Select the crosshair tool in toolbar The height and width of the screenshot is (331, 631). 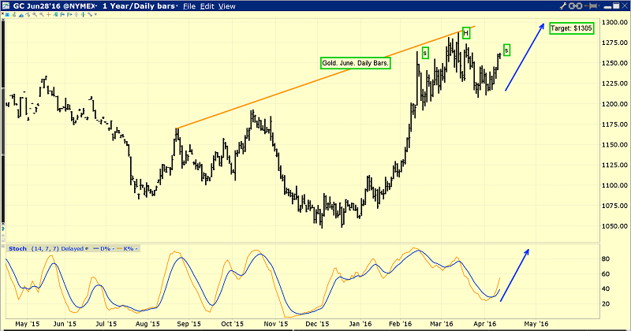tap(49, 14)
